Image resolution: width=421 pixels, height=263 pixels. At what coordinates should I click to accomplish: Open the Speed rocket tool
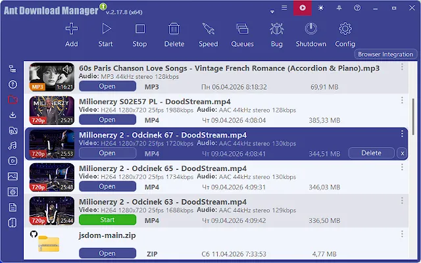[x=209, y=29]
